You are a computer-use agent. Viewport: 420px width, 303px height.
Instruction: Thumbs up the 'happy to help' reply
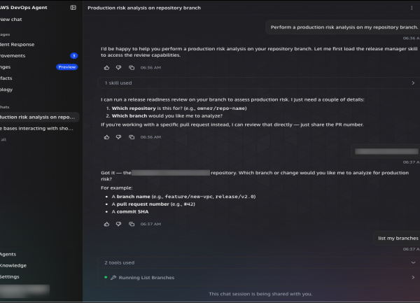tap(106, 68)
